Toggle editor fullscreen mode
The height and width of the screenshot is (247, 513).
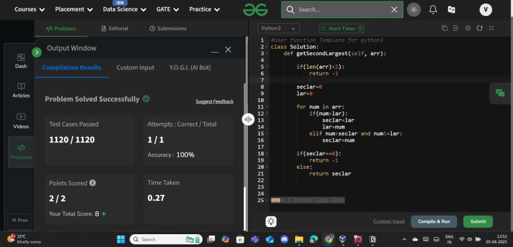point(491,28)
